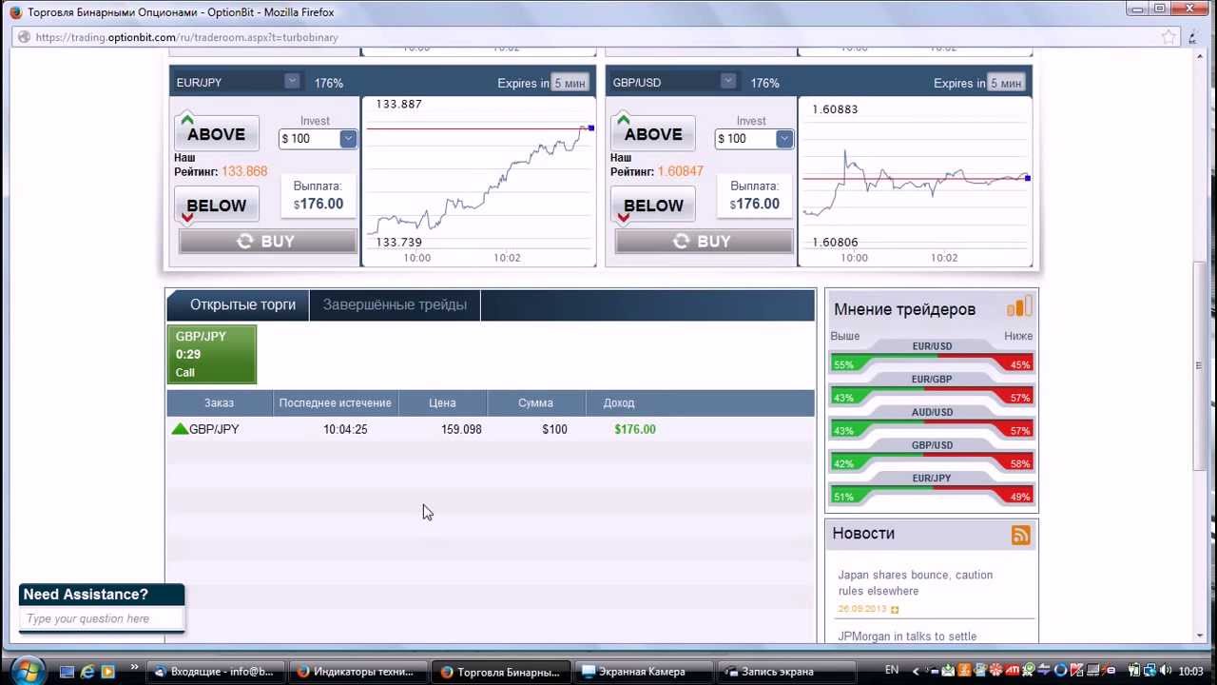Switch to Запись экрана taskbar window
Image resolution: width=1217 pixels, height=685 pixels.
(785, 672)
